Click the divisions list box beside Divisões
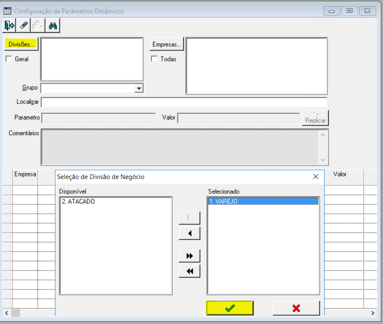Viewport: 383px width, 324px height. 92,59
